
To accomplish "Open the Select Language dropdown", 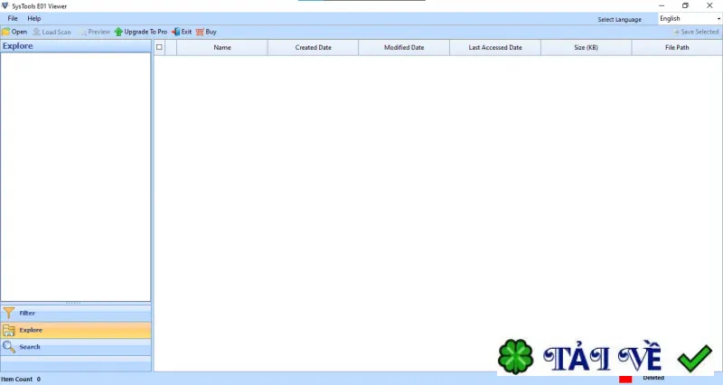I will 690,18.
